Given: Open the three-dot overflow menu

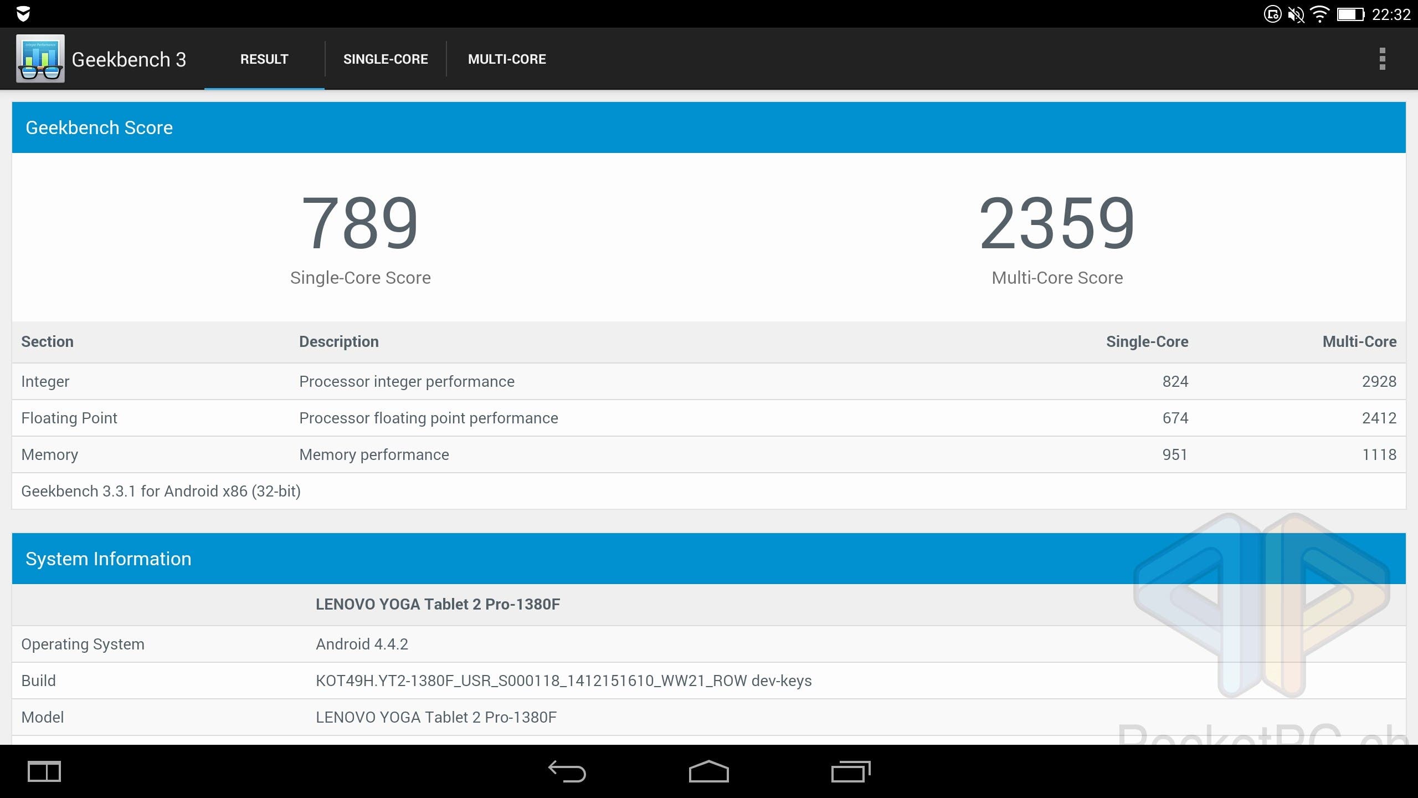Looking at the screenshot, I should coord(1382,59).
